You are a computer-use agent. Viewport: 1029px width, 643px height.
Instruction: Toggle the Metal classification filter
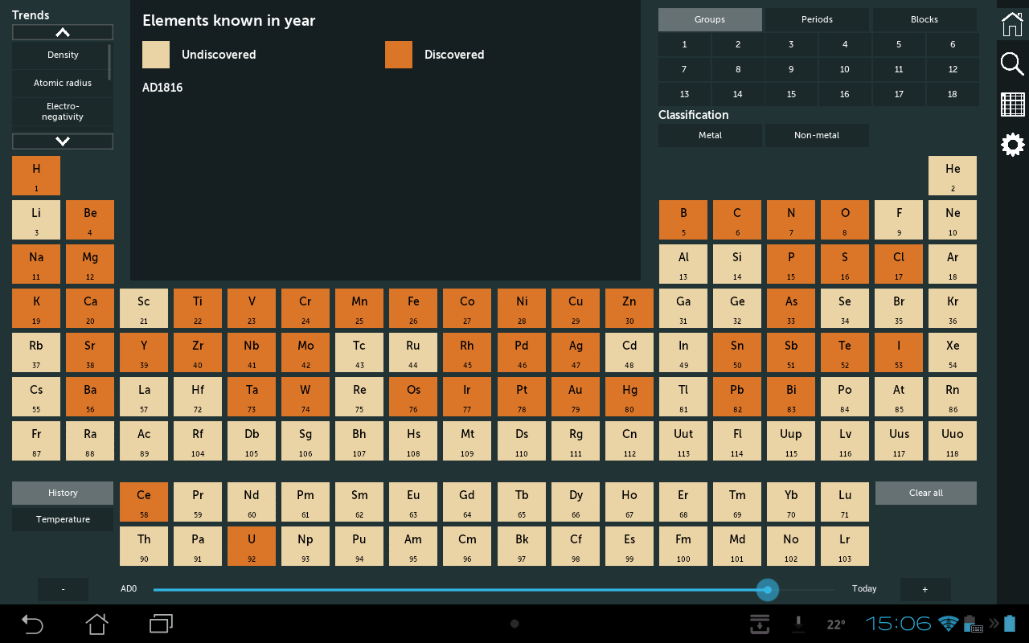(x=710, y=135)
